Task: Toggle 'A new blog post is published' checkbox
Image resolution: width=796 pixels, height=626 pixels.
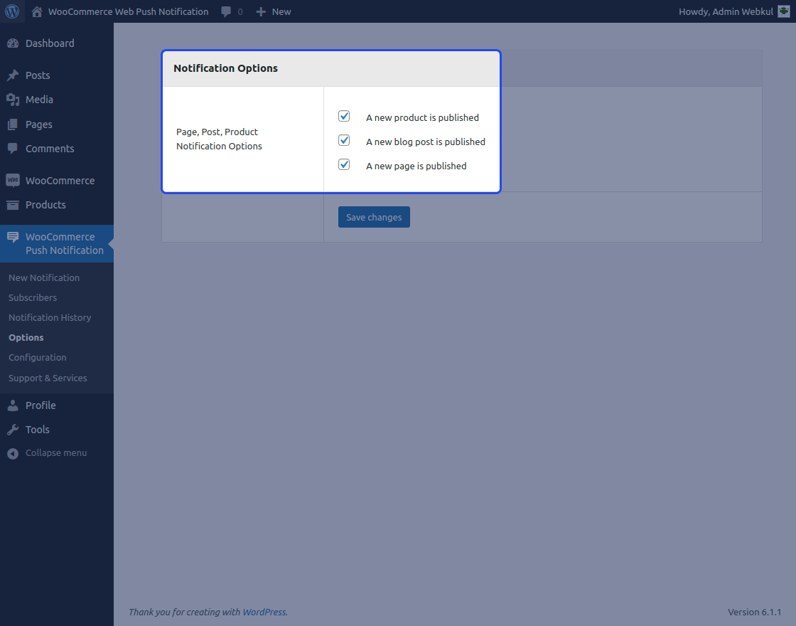Action: coord(344,140)
